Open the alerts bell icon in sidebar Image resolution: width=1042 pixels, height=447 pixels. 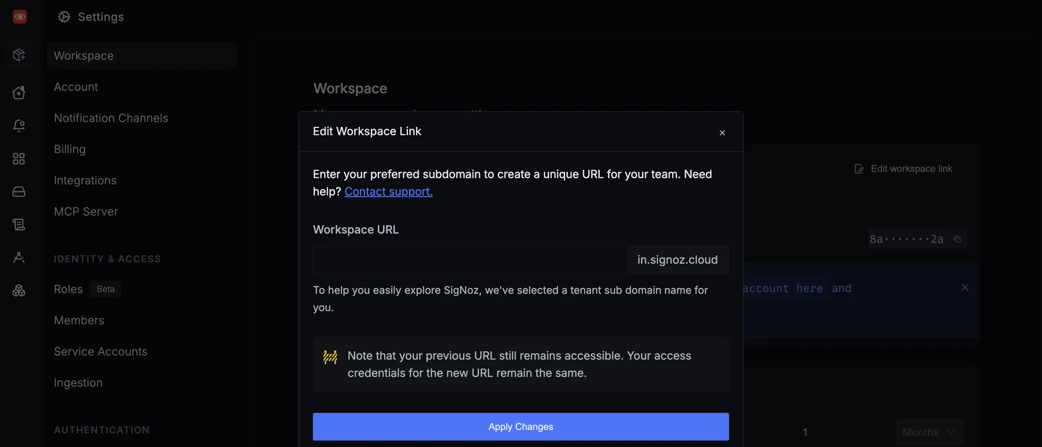[x=19, y=125]
